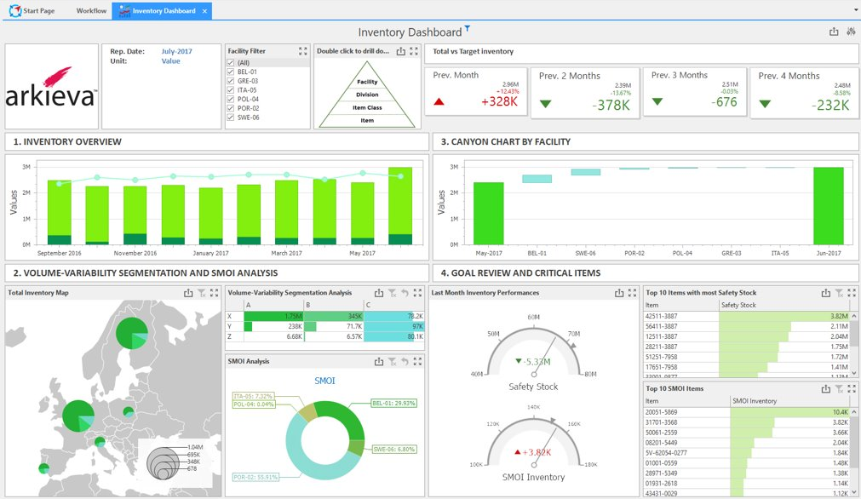Viewport: 861px width, 499px height.
Task: Open dashboard parameters icon at top right
Action: click(x=850, y=32)
